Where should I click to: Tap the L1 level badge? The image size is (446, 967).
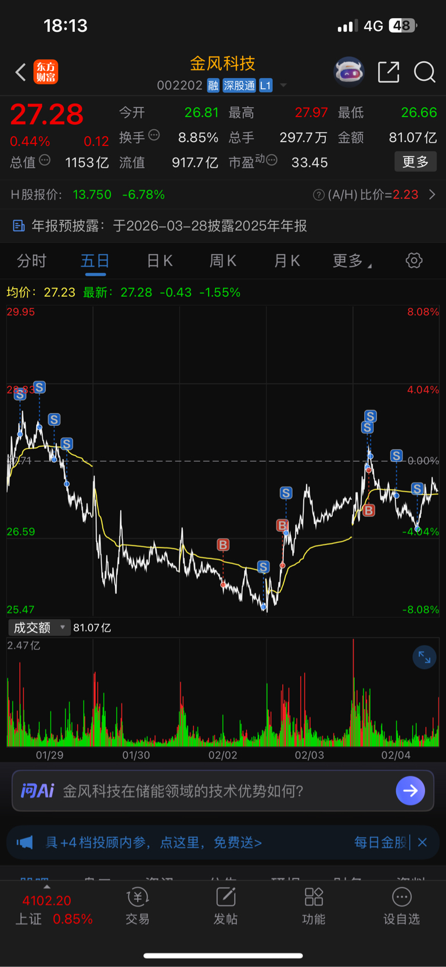click(x=265, y=86)
